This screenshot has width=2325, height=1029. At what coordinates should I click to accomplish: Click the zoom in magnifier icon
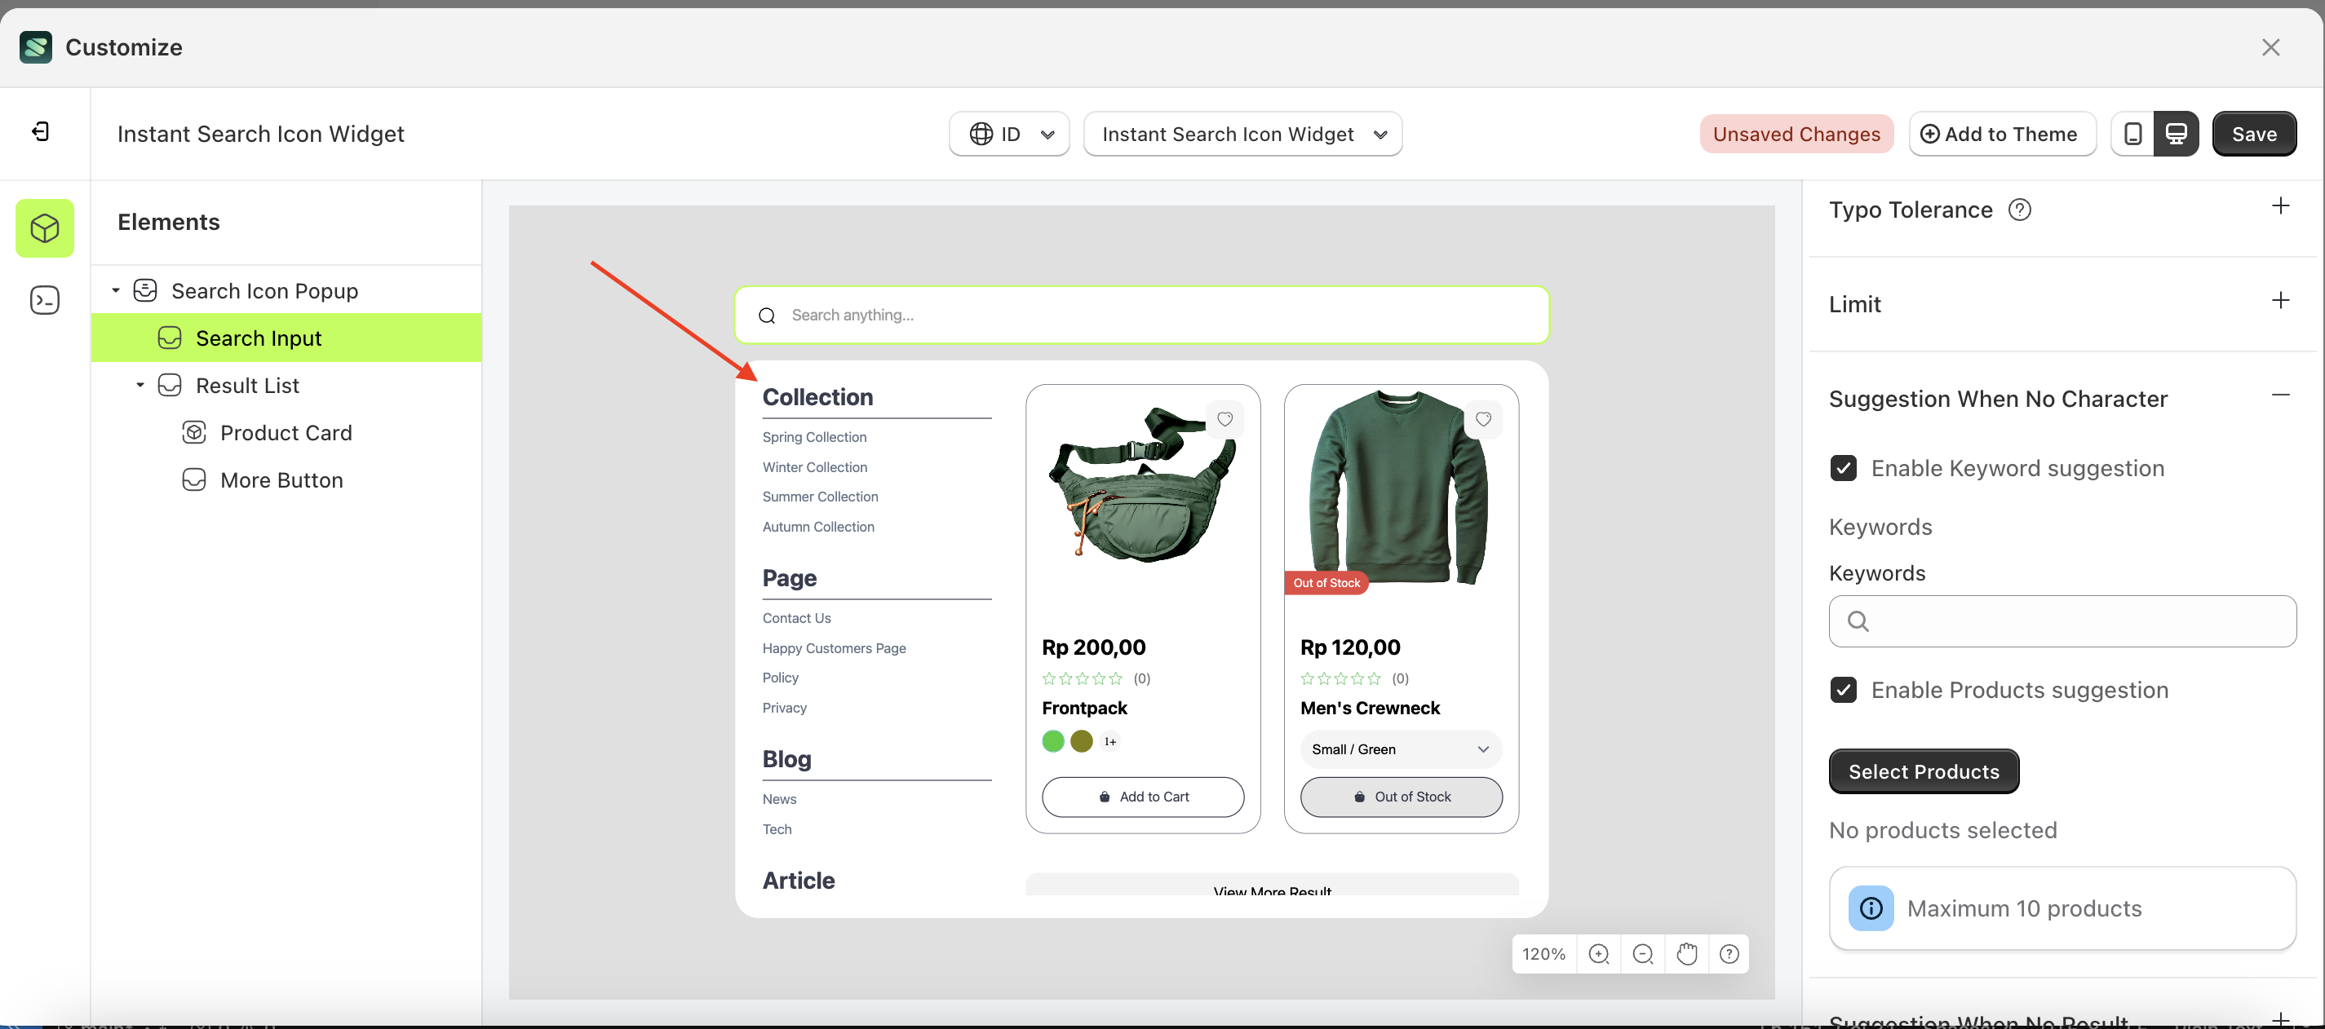pos(1598,953)
